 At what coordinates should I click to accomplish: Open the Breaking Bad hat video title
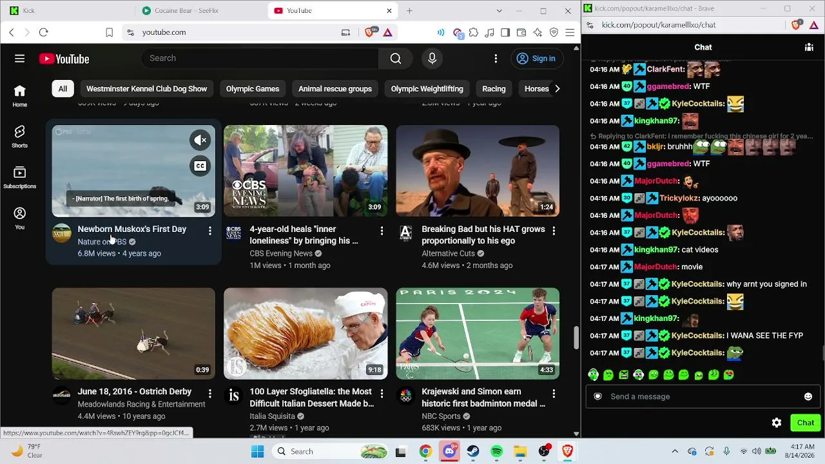(483, 235)
